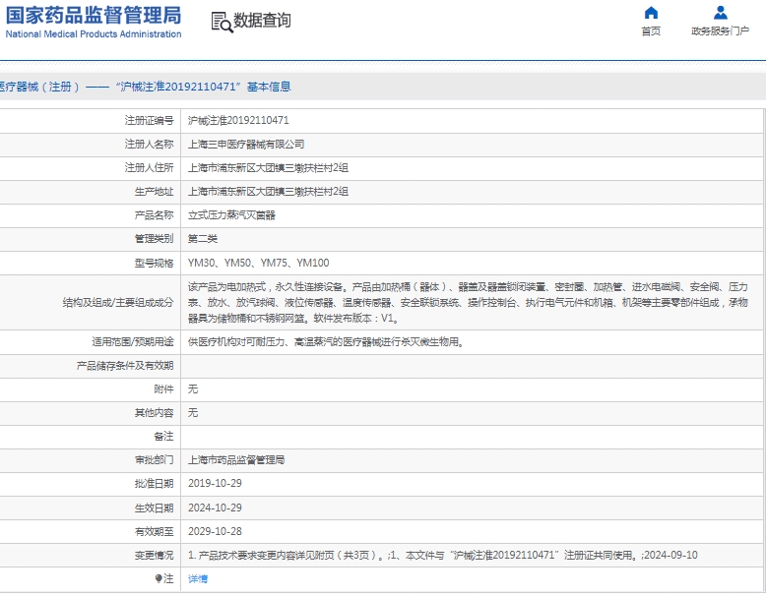Click the 政务服务门户 text link
The image size is (766, 597).
point(720,31)
